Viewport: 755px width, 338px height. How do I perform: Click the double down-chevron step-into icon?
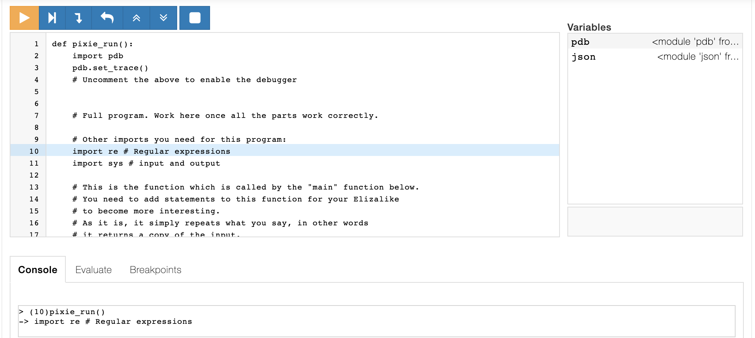tap(163, 18)
